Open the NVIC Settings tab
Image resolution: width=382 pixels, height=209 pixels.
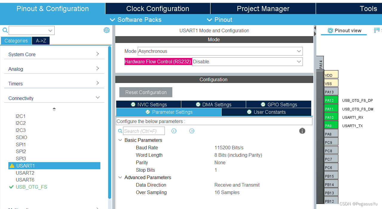pos(149,105)
